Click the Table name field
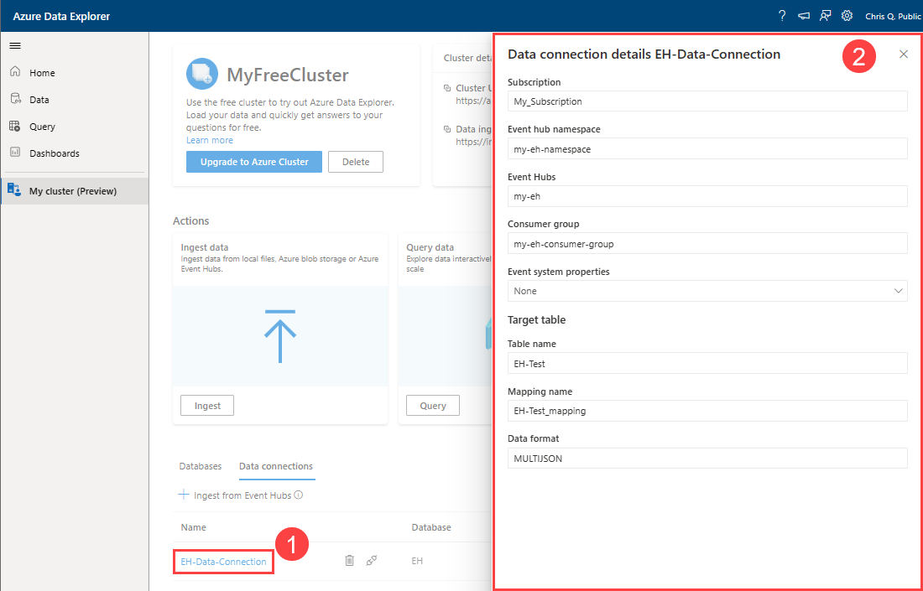 click(707, 364)
